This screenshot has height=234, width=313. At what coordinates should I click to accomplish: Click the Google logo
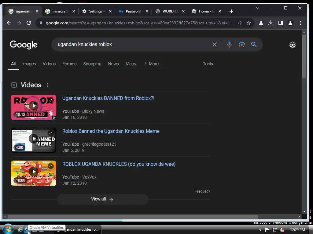click(x=24, y=45)
